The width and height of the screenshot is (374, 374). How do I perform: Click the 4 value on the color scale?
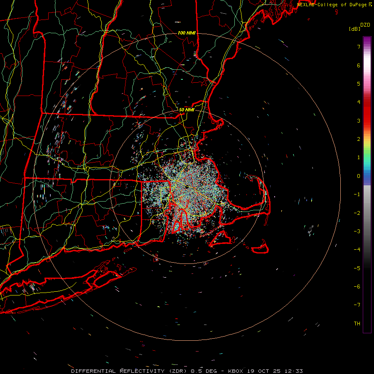[x=359, y=102]
